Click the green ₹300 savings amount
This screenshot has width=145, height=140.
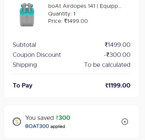point(63,118)
